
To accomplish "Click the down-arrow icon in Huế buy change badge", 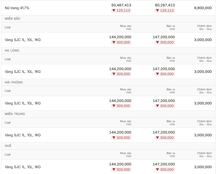I will (x=114, y=170).
